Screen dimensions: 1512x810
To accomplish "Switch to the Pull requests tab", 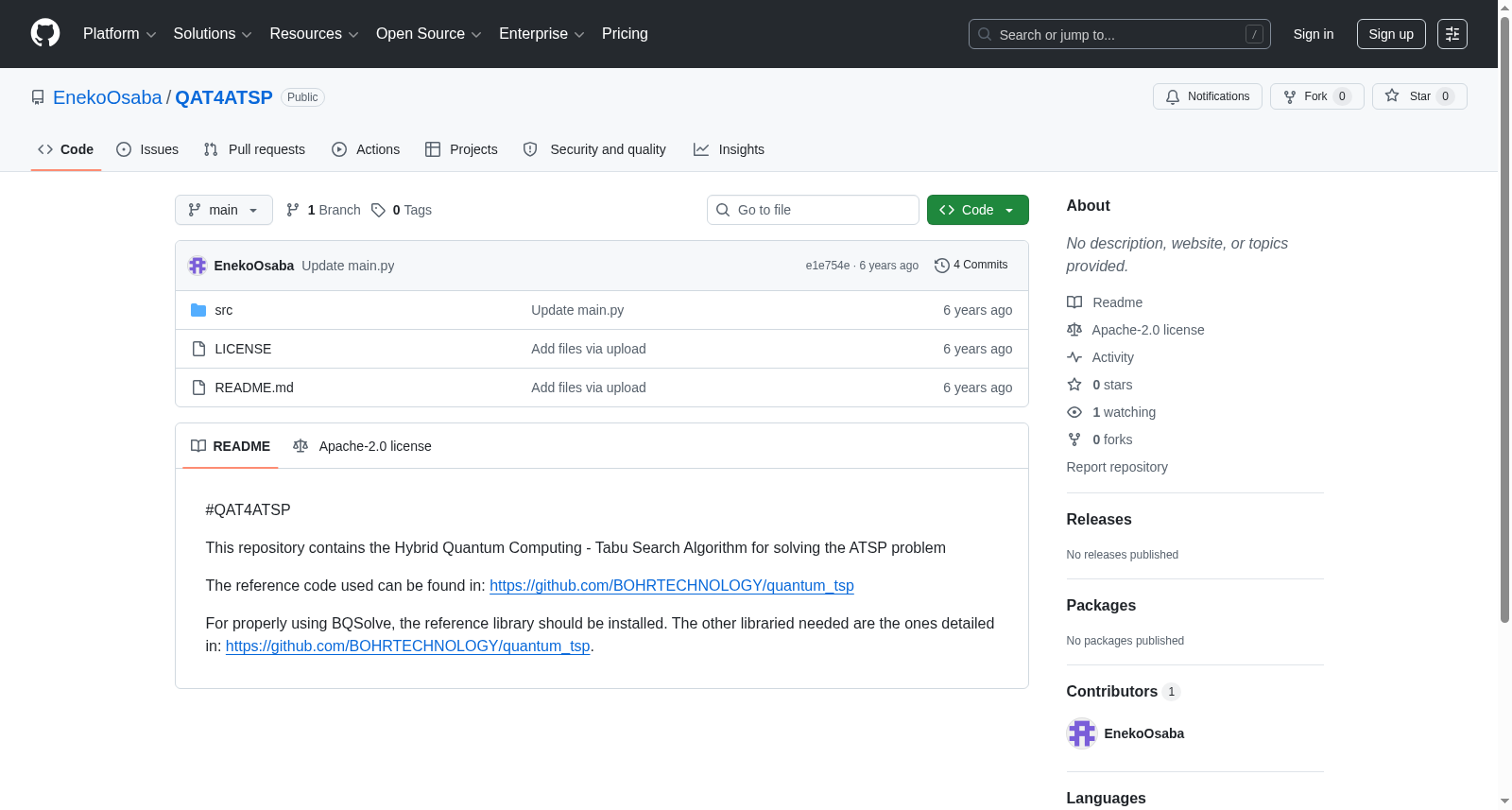I will coord(254,149).
